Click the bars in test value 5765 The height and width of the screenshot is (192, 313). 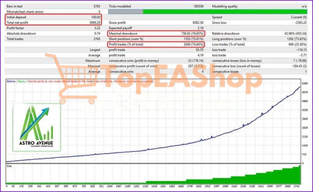(97, 6)
